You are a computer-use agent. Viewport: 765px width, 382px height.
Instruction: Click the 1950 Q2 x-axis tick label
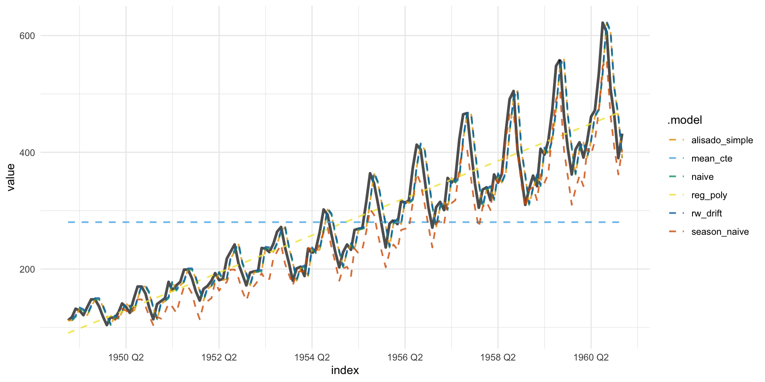click(x=126, y=357)
